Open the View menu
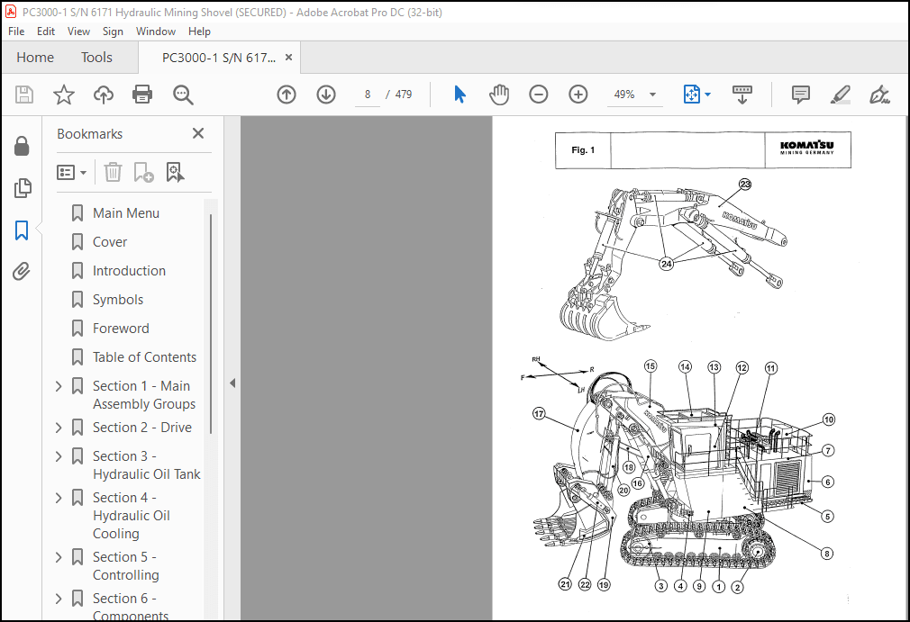 tap(78, 31)
